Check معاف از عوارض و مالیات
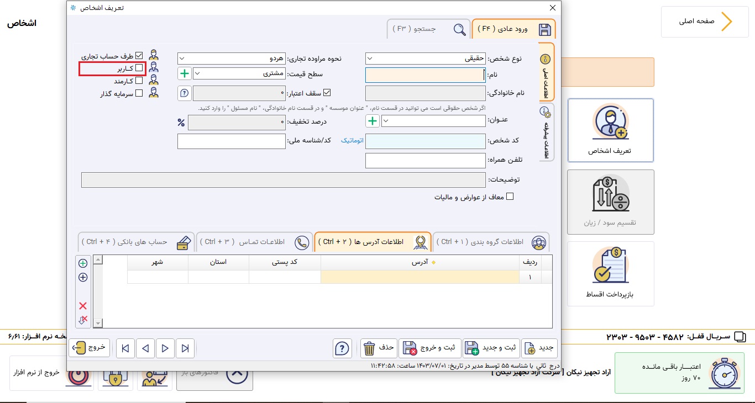Screen dimensions: 755x403 tap(510, 197)
